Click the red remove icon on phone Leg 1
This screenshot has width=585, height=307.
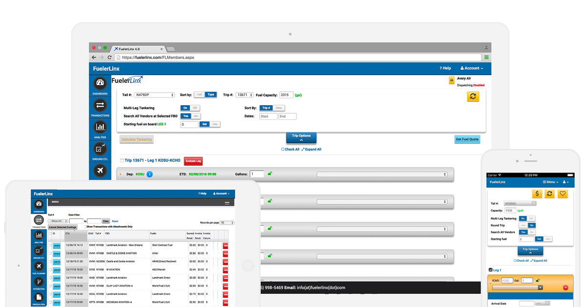pyautogui.click(x=565, y=288)
